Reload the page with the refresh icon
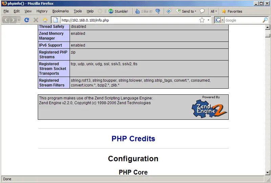The width and height of the screenshot is (271, 183). [x=27, y=20]
